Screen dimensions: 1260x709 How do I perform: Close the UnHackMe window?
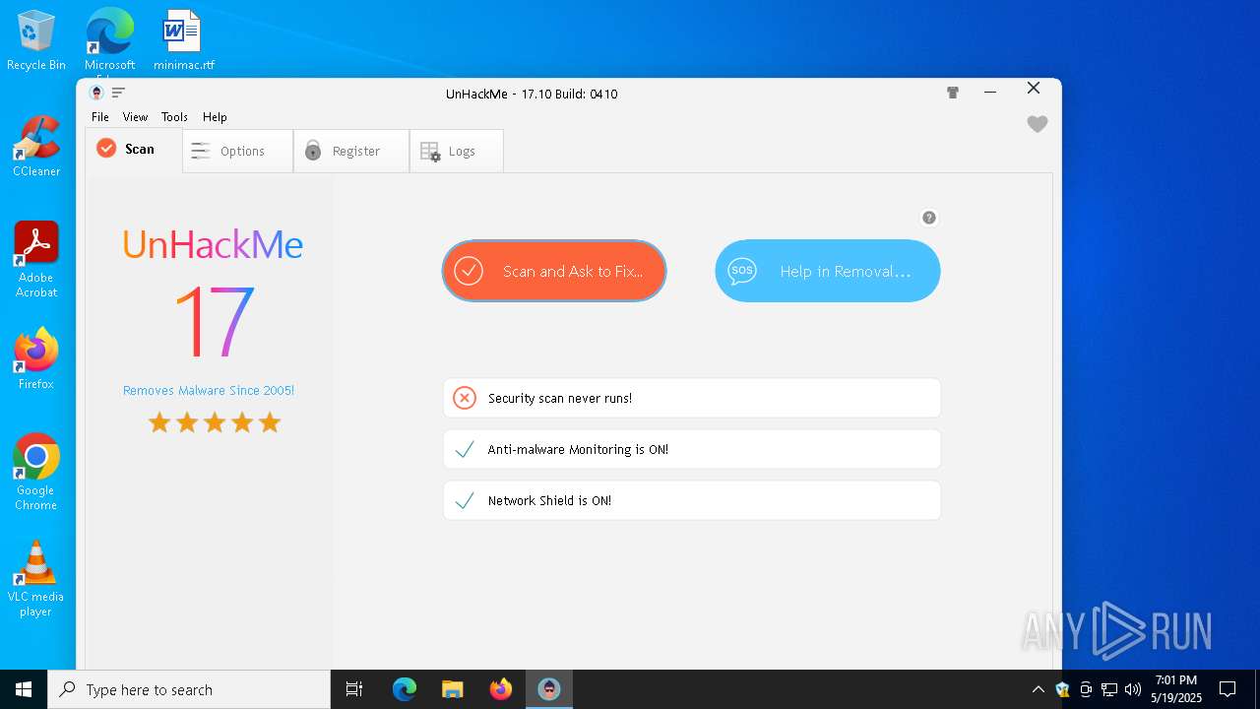[1034, 89]
